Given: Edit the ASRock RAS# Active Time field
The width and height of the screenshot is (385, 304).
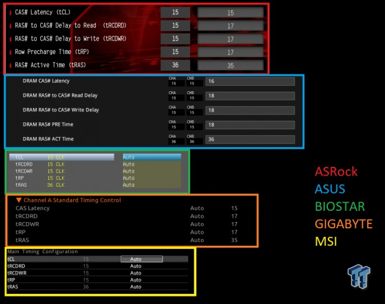Looking at the screenshot, I should tap(230, 65).
